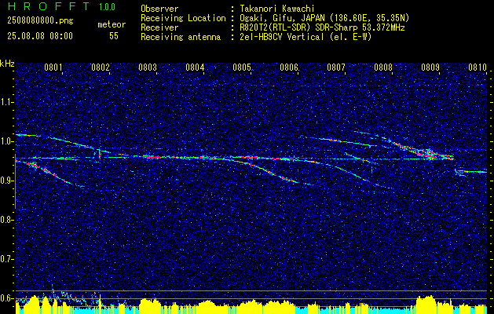Click the Receiving antenna label
This screenshot has width=494, height=314.
[181, 37]
